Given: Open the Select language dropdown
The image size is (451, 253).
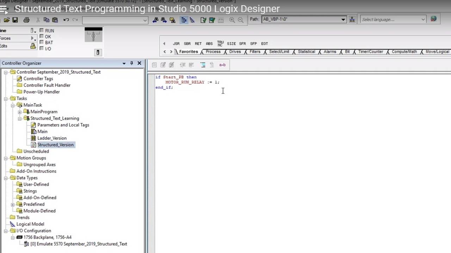Looking at the screenshot, I should [x=422, y=19].
